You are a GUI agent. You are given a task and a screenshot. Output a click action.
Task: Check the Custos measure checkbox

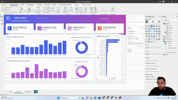point(165,26)
